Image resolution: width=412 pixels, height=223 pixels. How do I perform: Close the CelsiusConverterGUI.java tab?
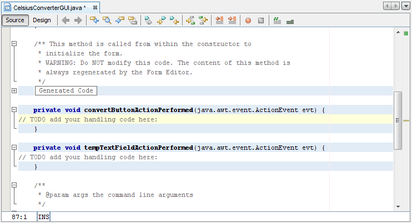point(95,7)
